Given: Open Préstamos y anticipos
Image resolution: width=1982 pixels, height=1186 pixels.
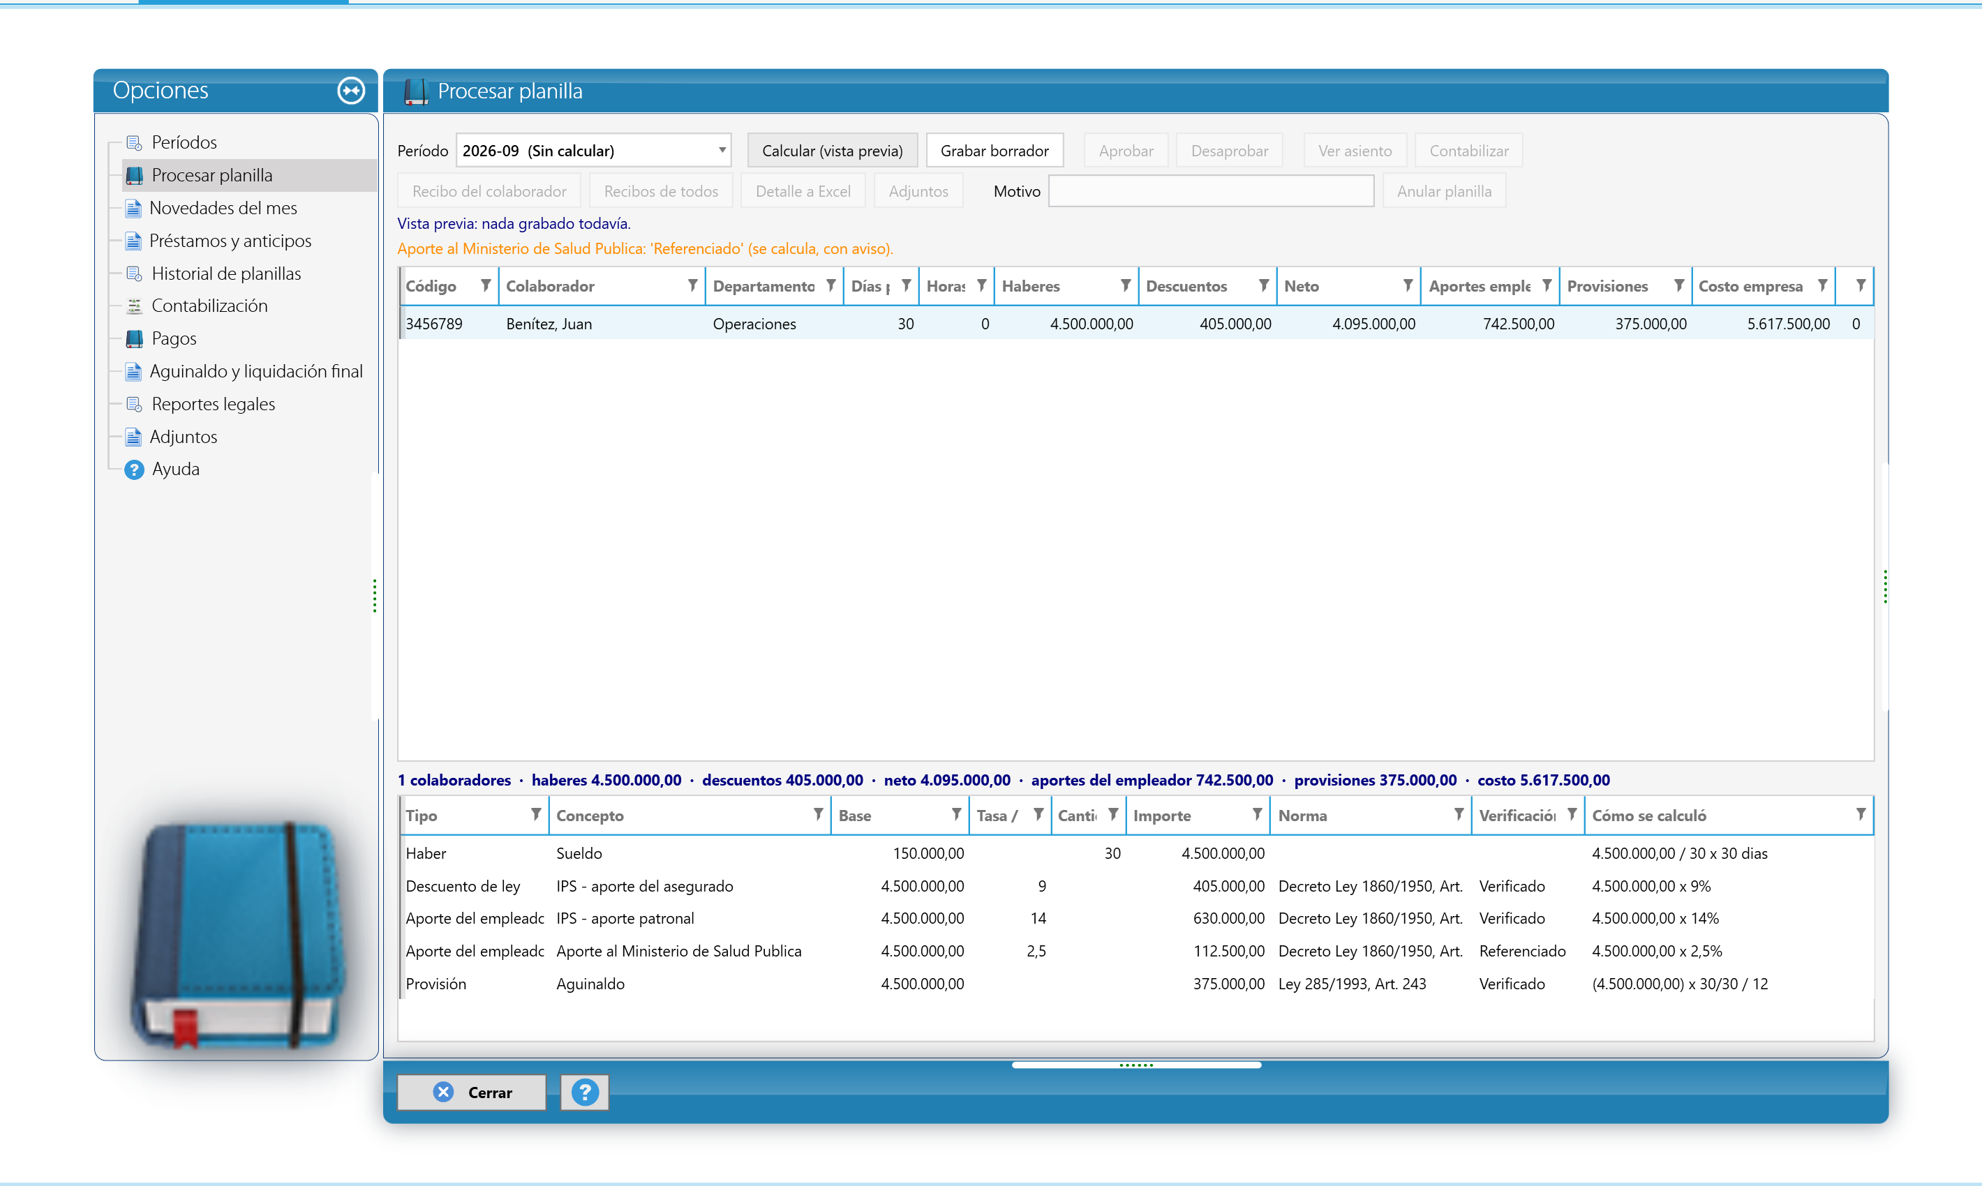Looking at the screenshot, I should (230, 241).
